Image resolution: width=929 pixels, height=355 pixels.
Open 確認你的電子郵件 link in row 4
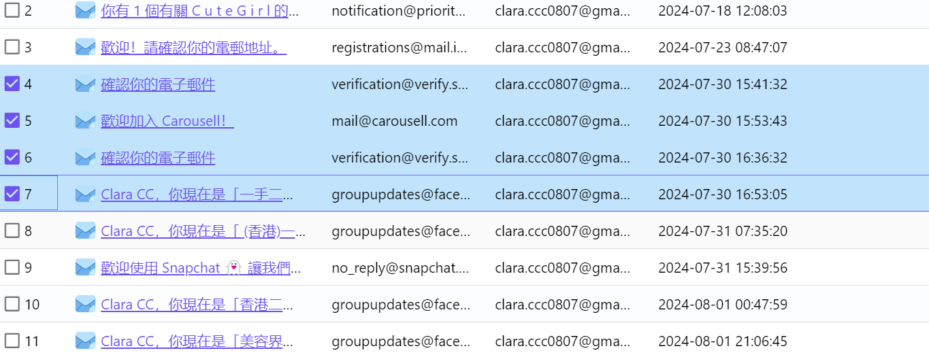[x=158, y=84]
